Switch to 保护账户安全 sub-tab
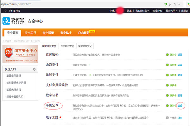This screenshot has height=126, width=190. [x=67, y=46]
